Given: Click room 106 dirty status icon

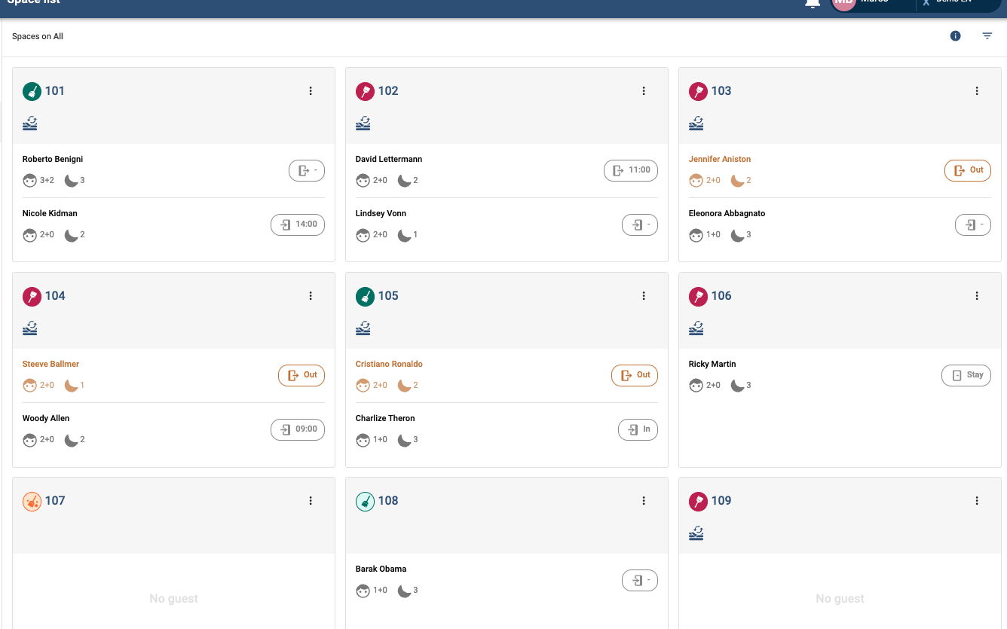Looking at the screenshot, I should (x=698, y=296).
